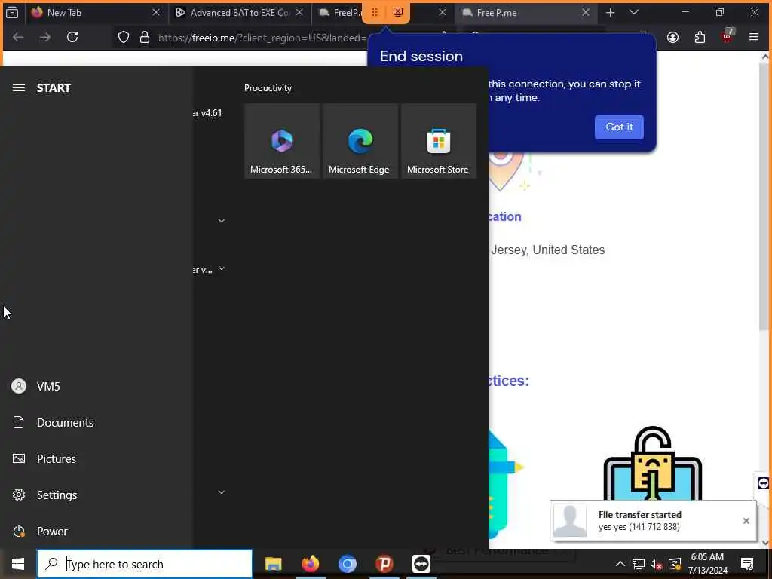Click the freeip.me address bar
772x579 pixels.
[262, 38]
